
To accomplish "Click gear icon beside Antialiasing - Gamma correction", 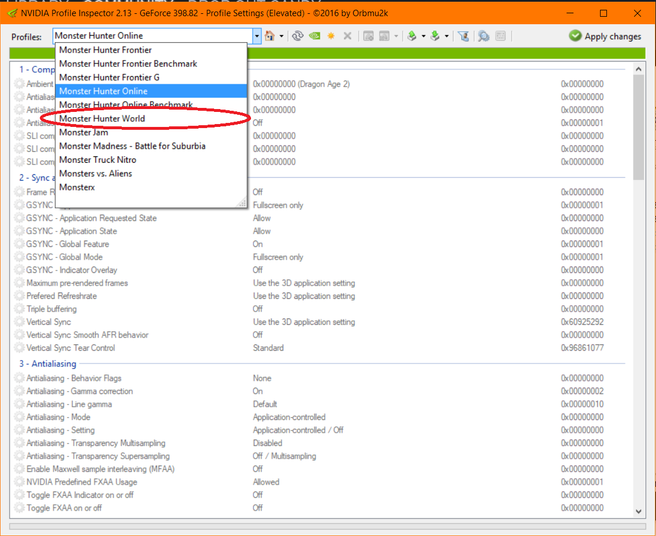I will [x=19, y=391].
